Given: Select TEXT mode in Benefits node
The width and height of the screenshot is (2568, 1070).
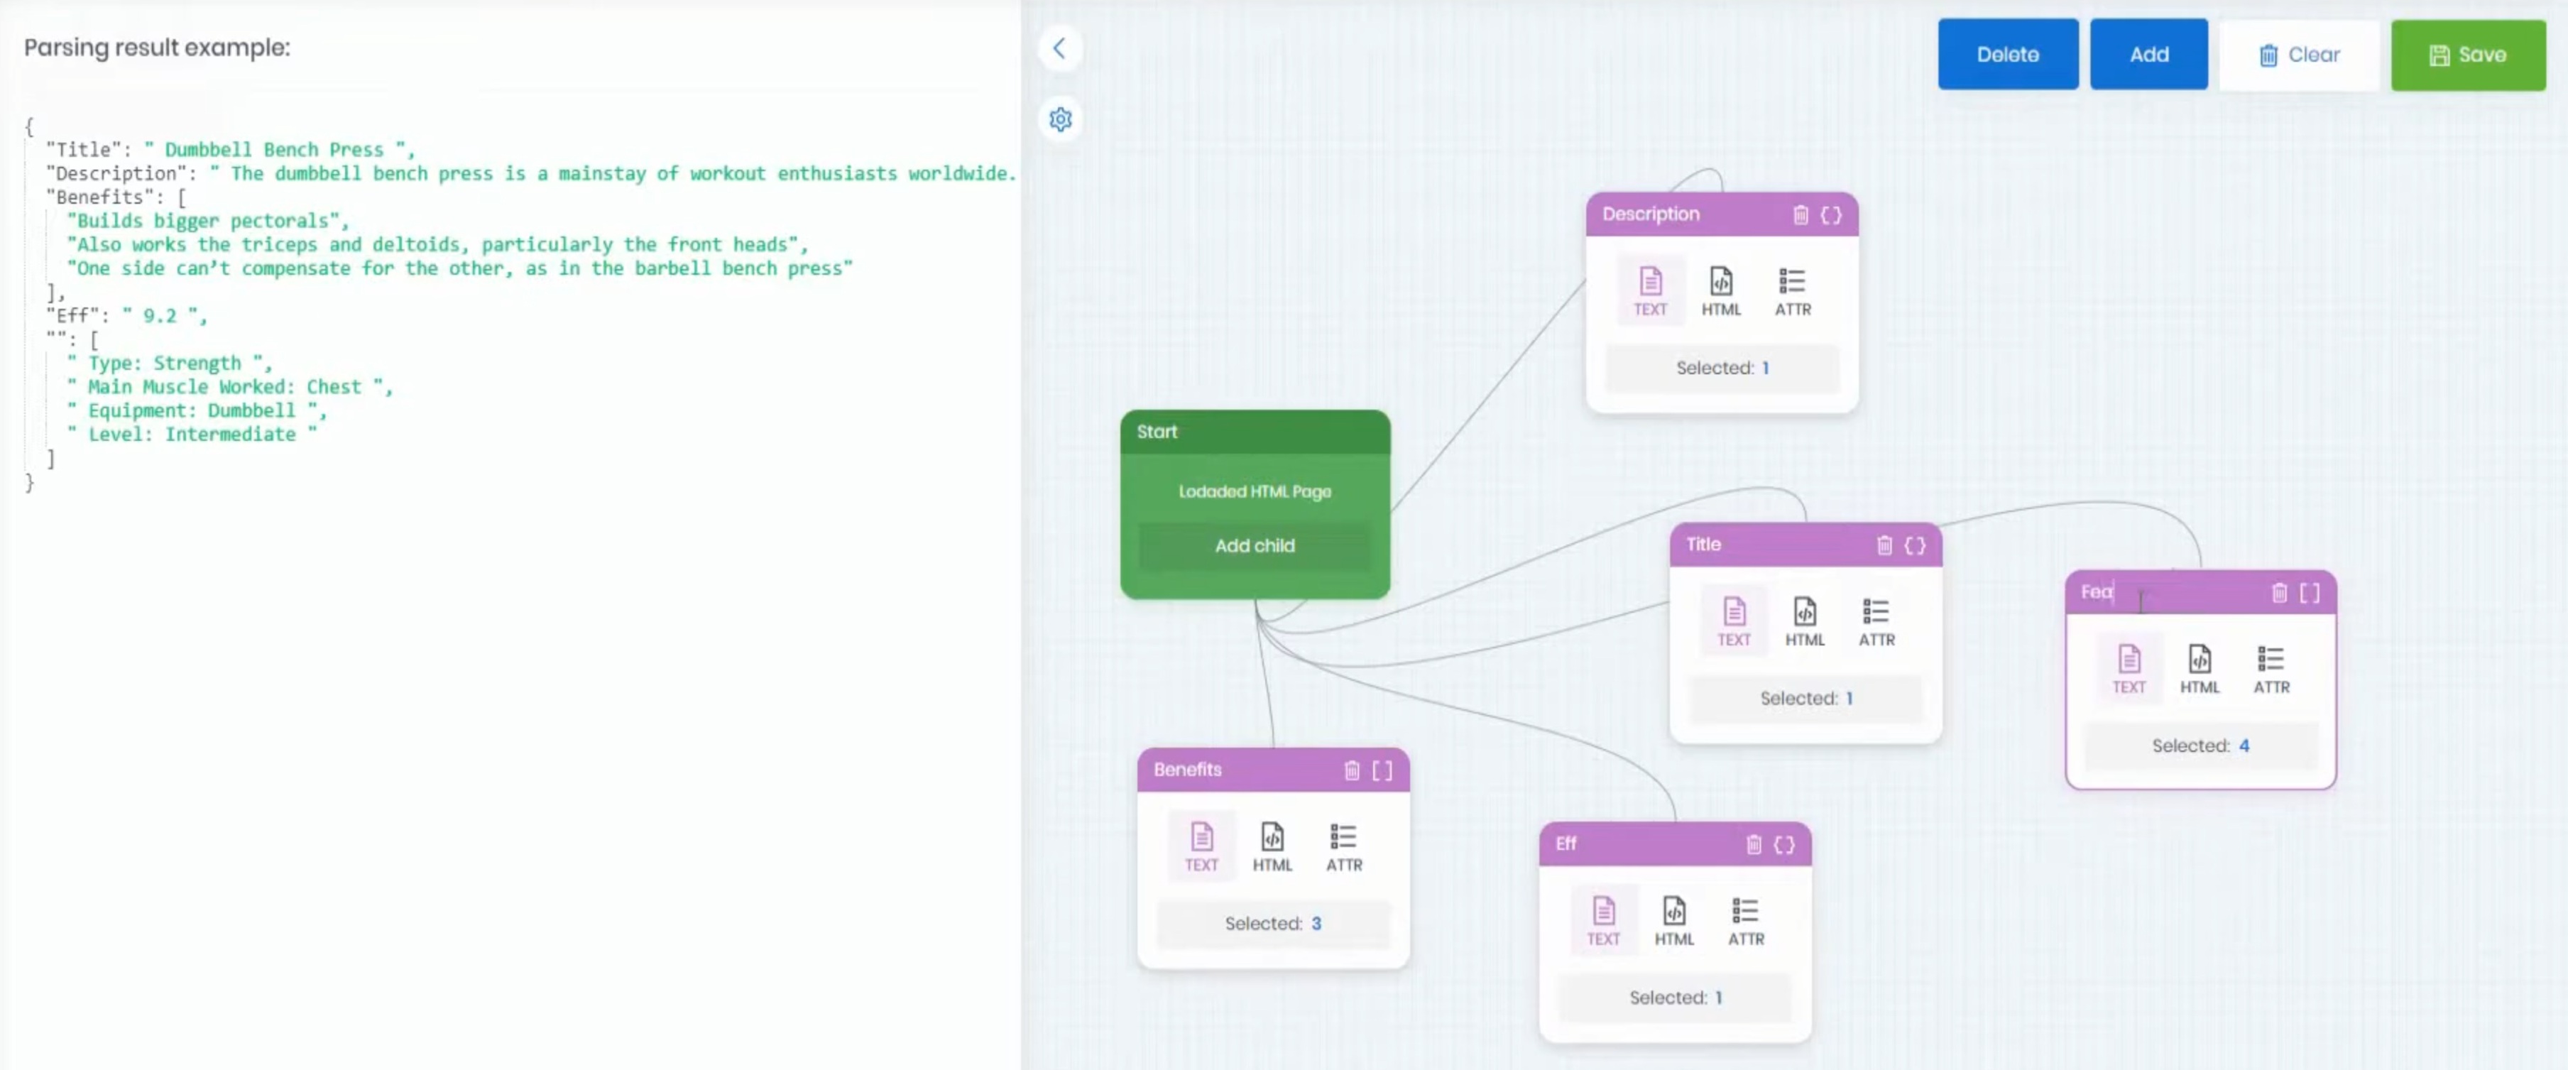Looking at the screenshot, I should point(1201,846).
